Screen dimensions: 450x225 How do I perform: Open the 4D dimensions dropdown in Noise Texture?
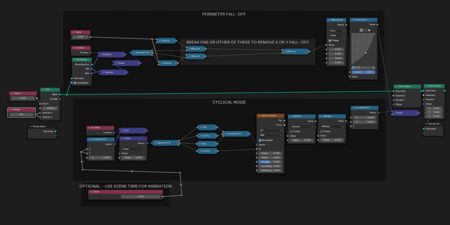click(x=270, y=131)
